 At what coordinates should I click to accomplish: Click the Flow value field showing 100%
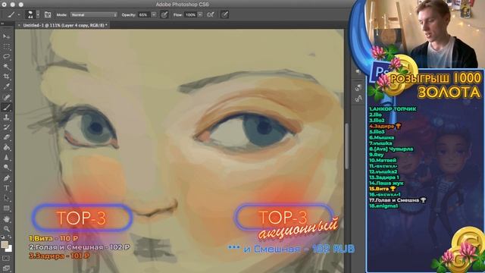[x=190, y=14]
